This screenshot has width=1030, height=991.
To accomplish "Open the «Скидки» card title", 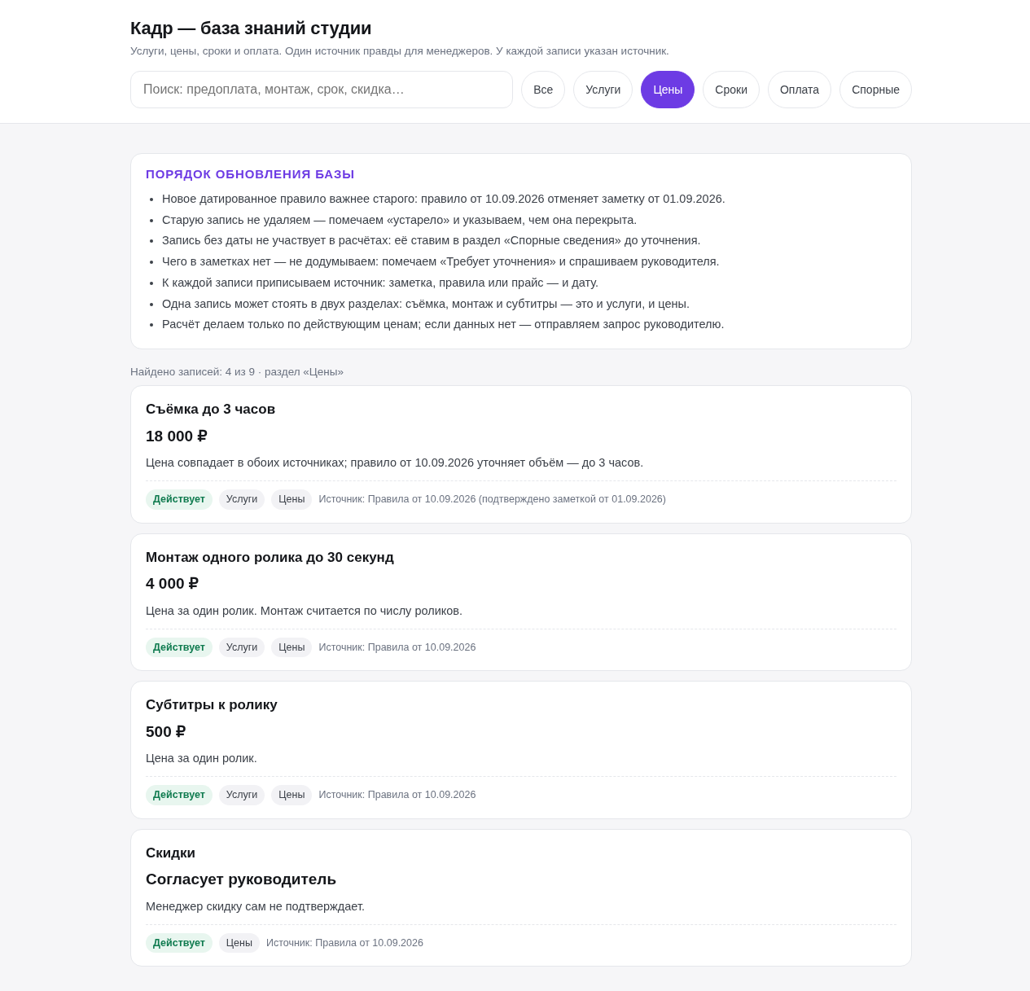I will coord(170,853).
